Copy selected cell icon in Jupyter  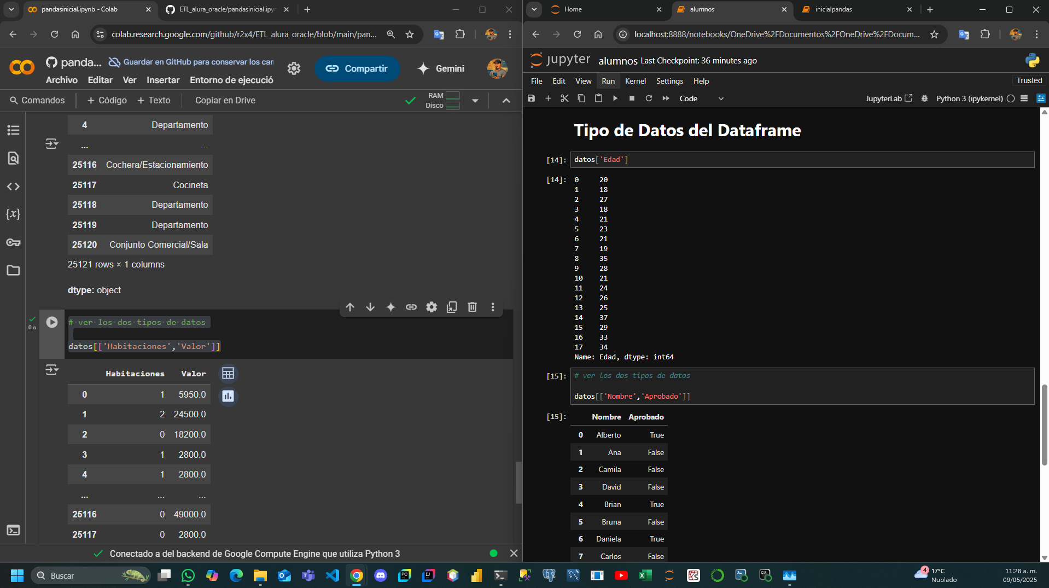581,98
